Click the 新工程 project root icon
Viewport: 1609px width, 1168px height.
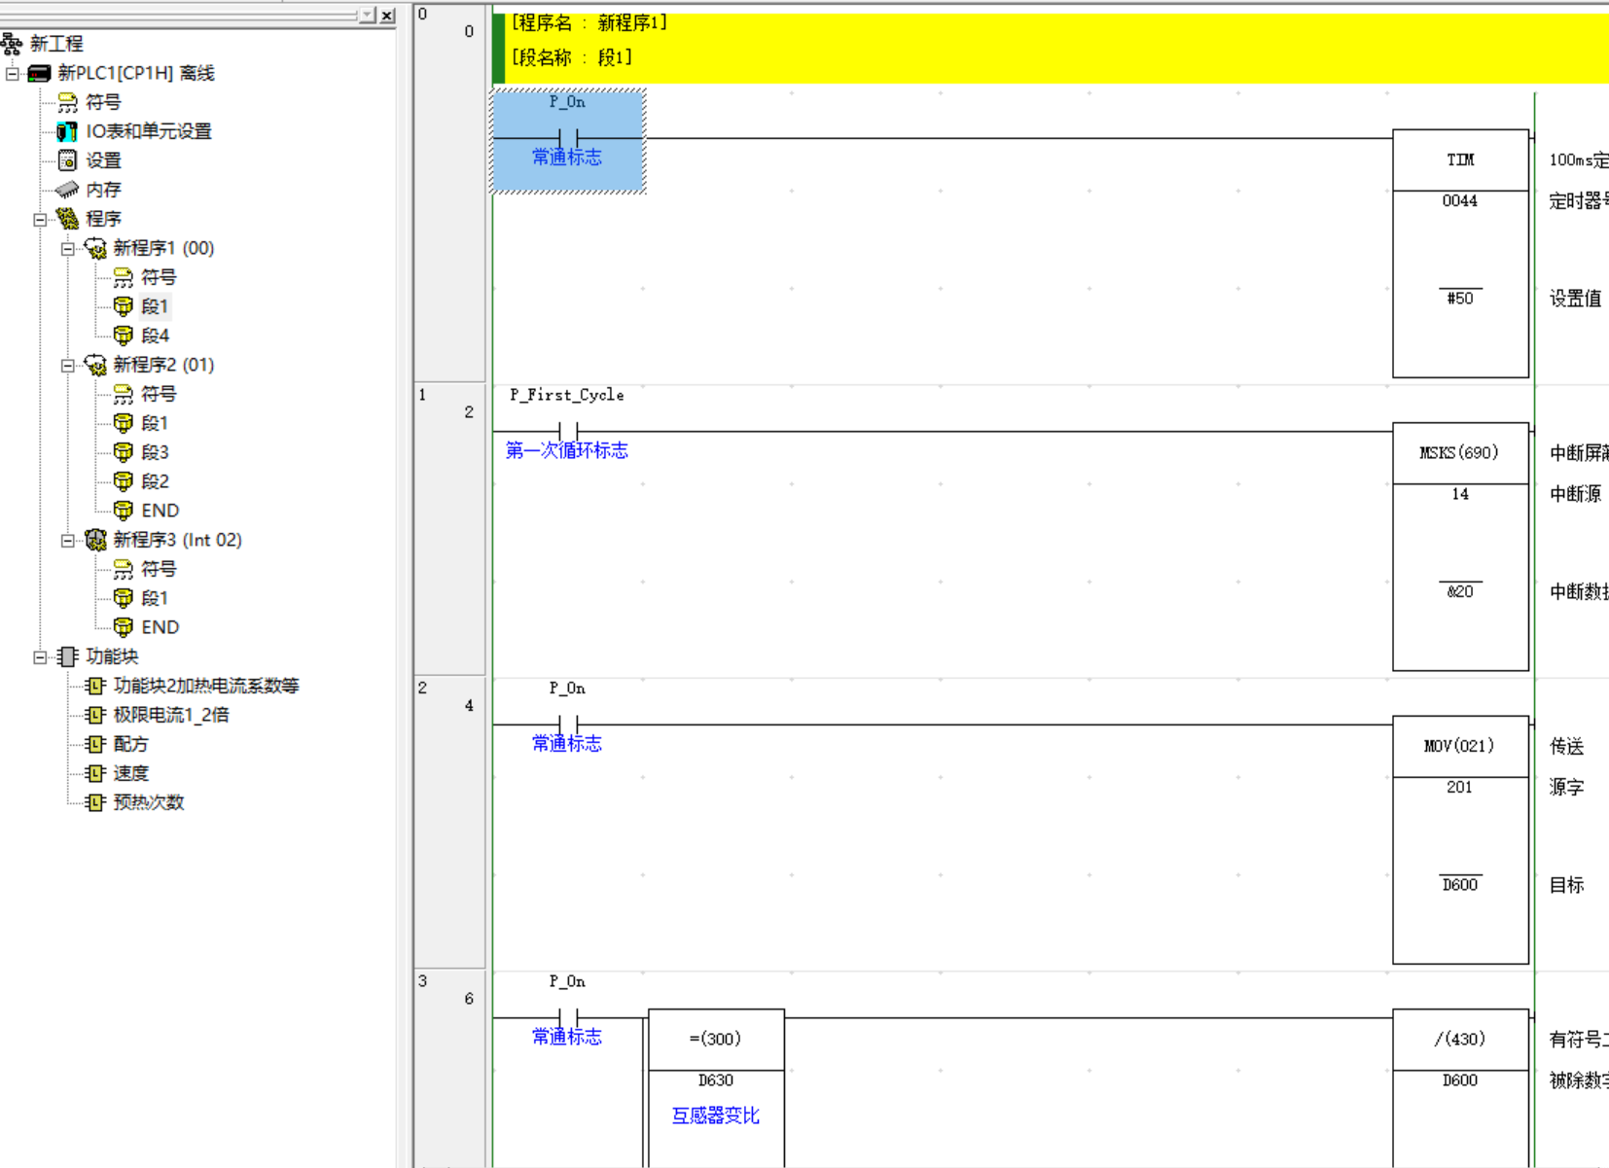12,44
